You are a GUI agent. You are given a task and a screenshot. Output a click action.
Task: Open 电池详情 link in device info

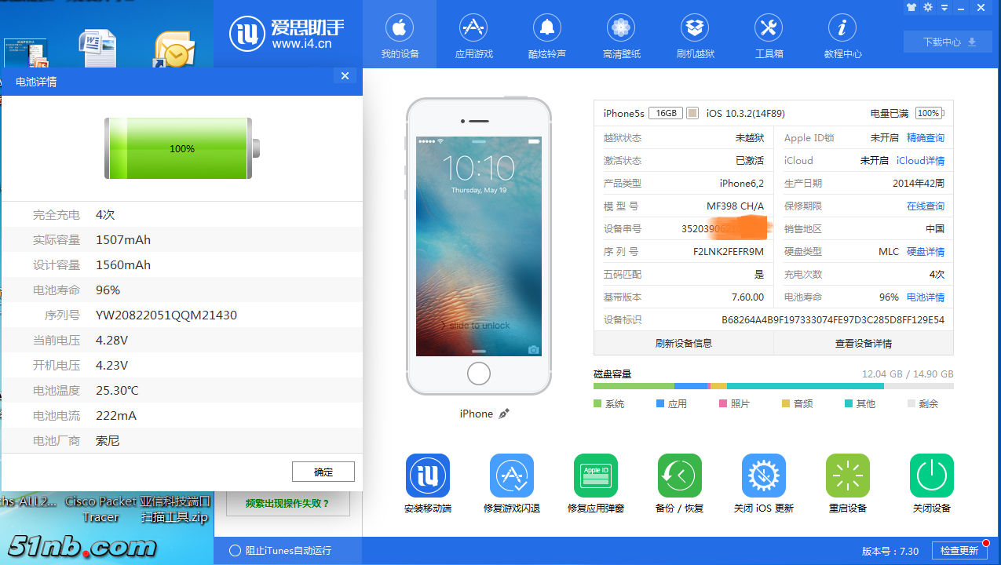(x=926, y=297)
